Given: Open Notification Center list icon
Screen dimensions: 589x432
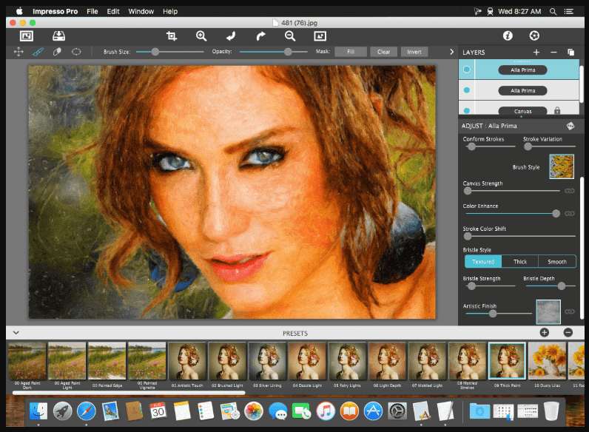Looking at the screenshot, I should pyautogui.click(x=569, y=11).
